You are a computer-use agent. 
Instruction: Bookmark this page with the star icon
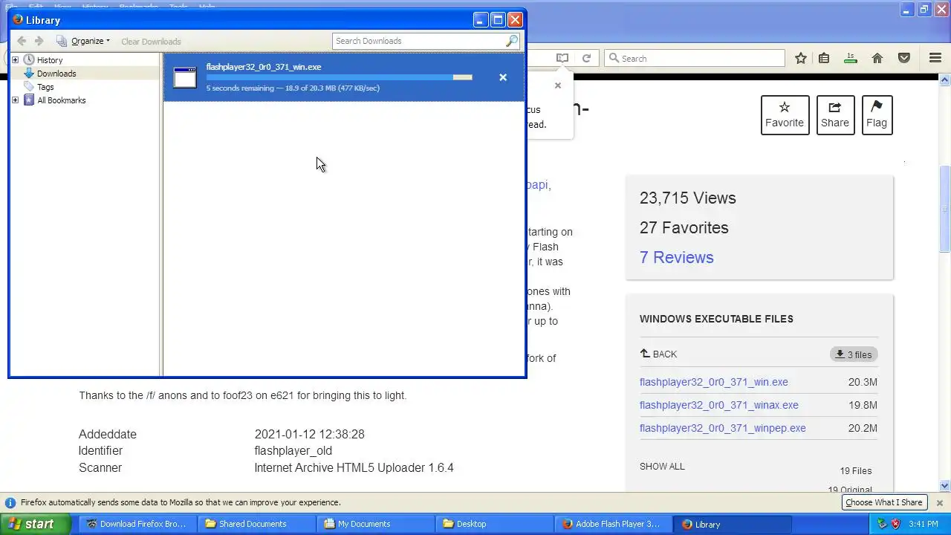[x=801, y=58]
